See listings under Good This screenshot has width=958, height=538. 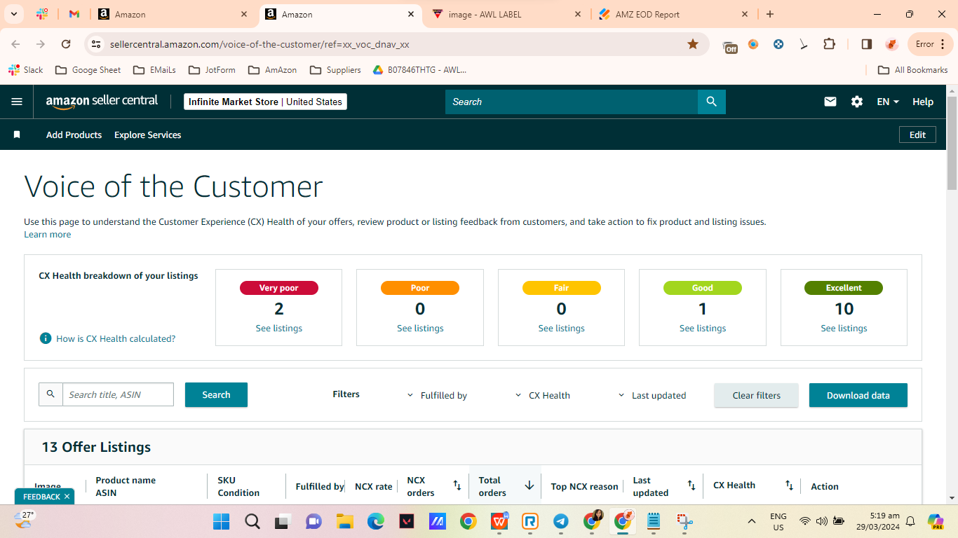point(703,328)
